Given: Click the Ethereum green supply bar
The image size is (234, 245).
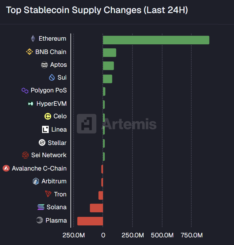Looking at the screenshot, I should coord(156,40).
